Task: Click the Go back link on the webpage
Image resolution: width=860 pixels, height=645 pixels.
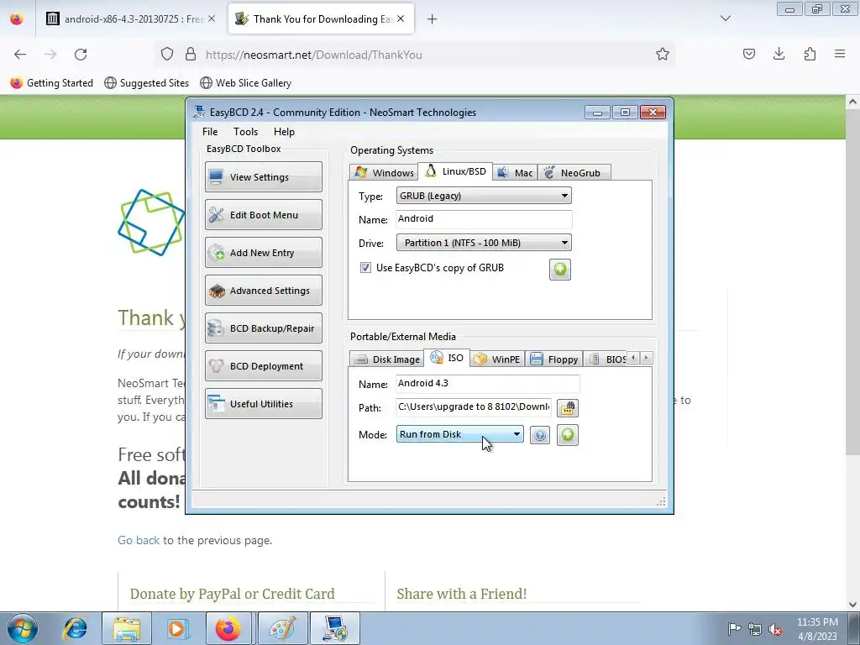Action: pyautogui.click(x=139, y=540)
